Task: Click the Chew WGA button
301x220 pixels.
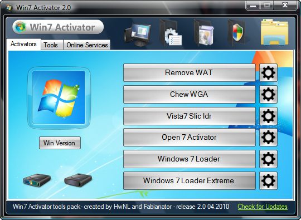Action: [190, 94]
